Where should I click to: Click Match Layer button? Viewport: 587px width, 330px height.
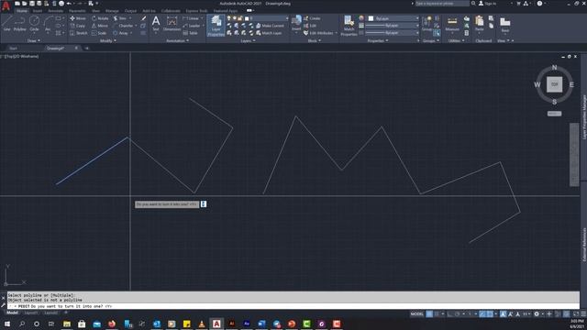tap(269, 33)
